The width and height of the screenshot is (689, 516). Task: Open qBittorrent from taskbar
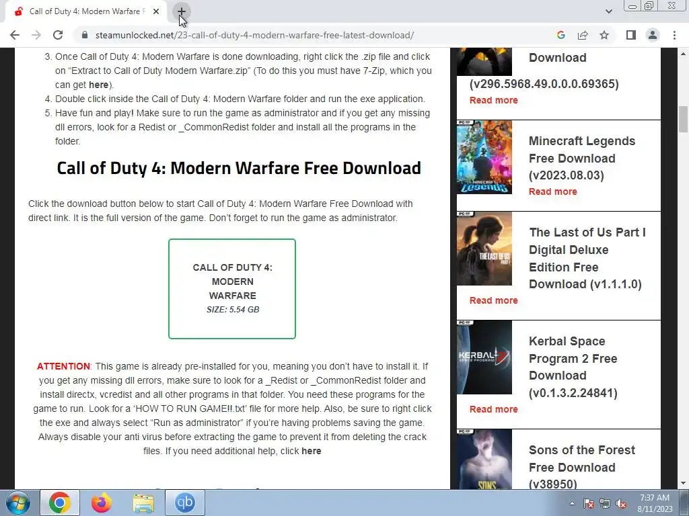tap(184, 503)
